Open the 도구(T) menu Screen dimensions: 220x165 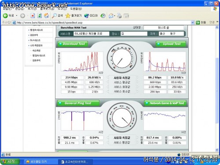tap(62, 9)
